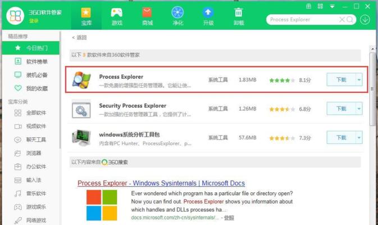378x225 pixels.
Task: Open the 游戏 games tab
Action: click(117, 16)
